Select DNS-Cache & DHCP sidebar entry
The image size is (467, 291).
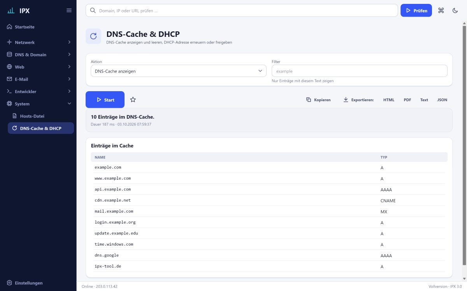(40, 128)
